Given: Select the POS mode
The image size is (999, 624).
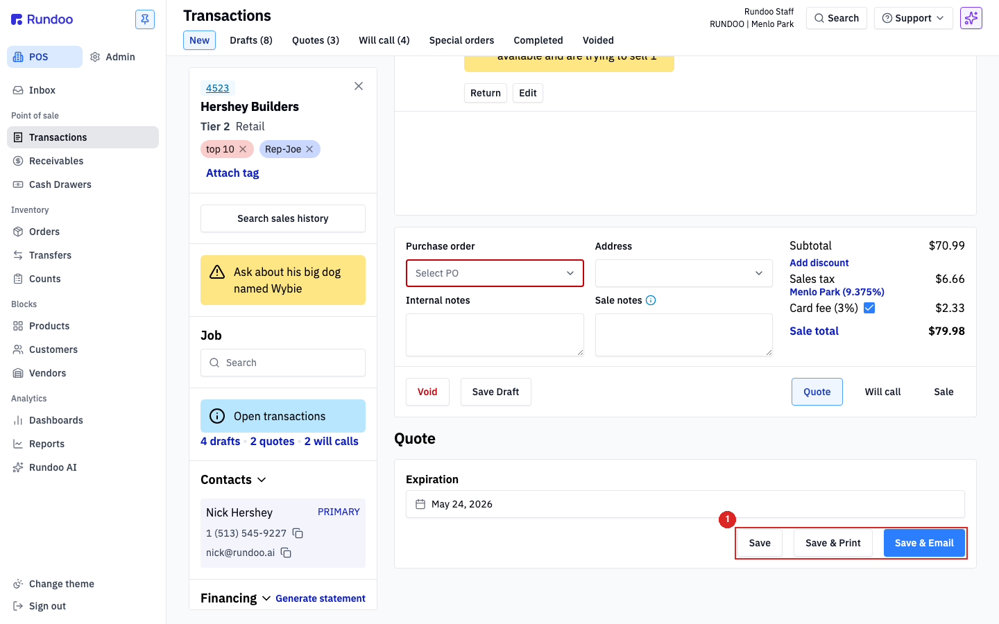Looking at the screenshot, I should (44, 57).
